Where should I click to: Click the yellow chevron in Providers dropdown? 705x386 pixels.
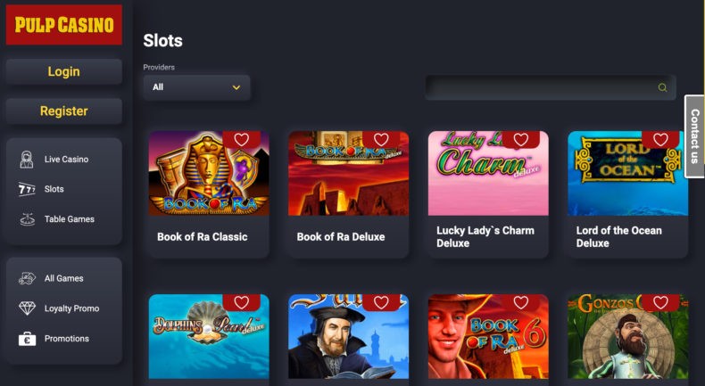[236, 87]
